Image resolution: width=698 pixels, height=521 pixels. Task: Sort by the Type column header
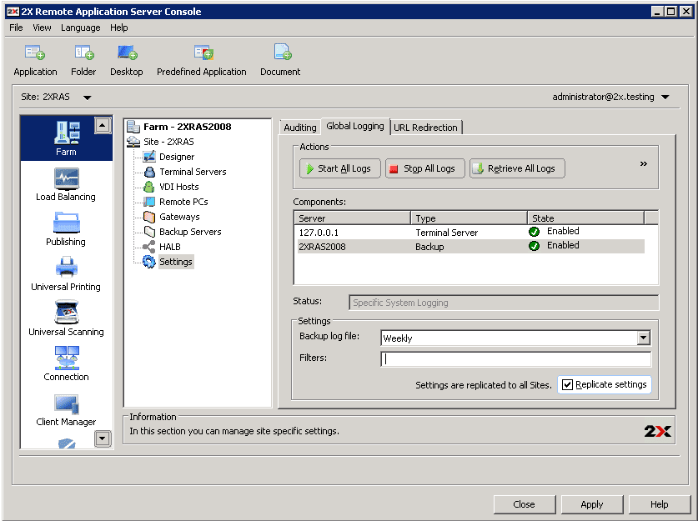pyautogui.click(x=469, y=218)
